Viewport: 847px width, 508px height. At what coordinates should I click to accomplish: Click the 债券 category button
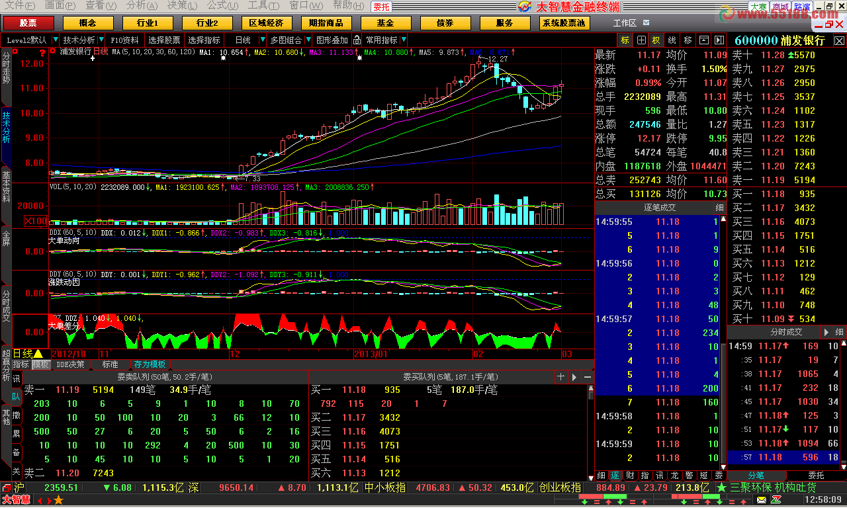(x=445, y=22)
